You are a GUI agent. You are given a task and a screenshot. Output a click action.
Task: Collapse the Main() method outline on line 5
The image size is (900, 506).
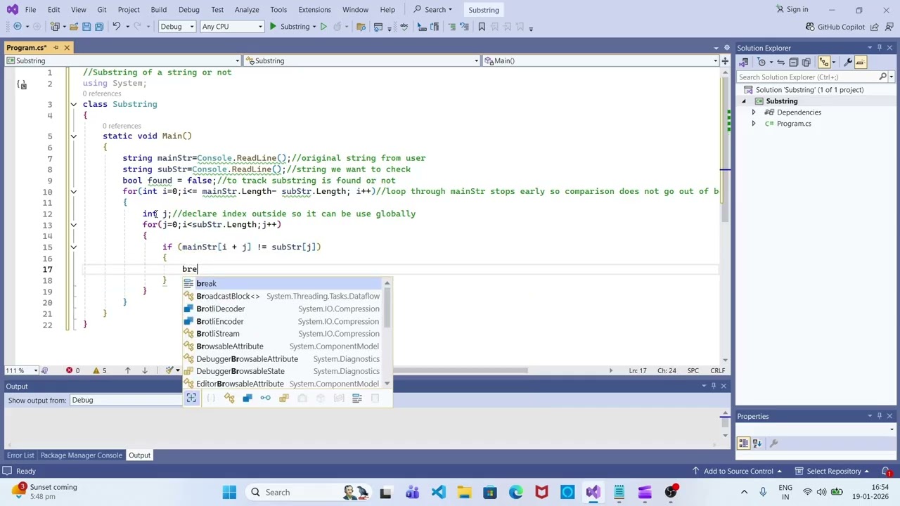point(73,136)
